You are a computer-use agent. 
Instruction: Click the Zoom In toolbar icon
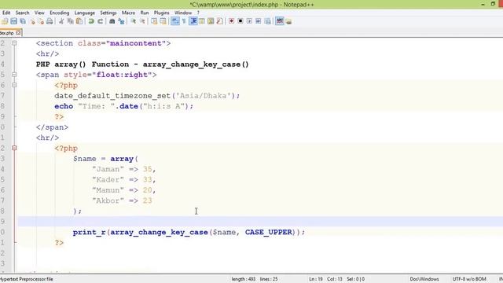click(133, 21)
